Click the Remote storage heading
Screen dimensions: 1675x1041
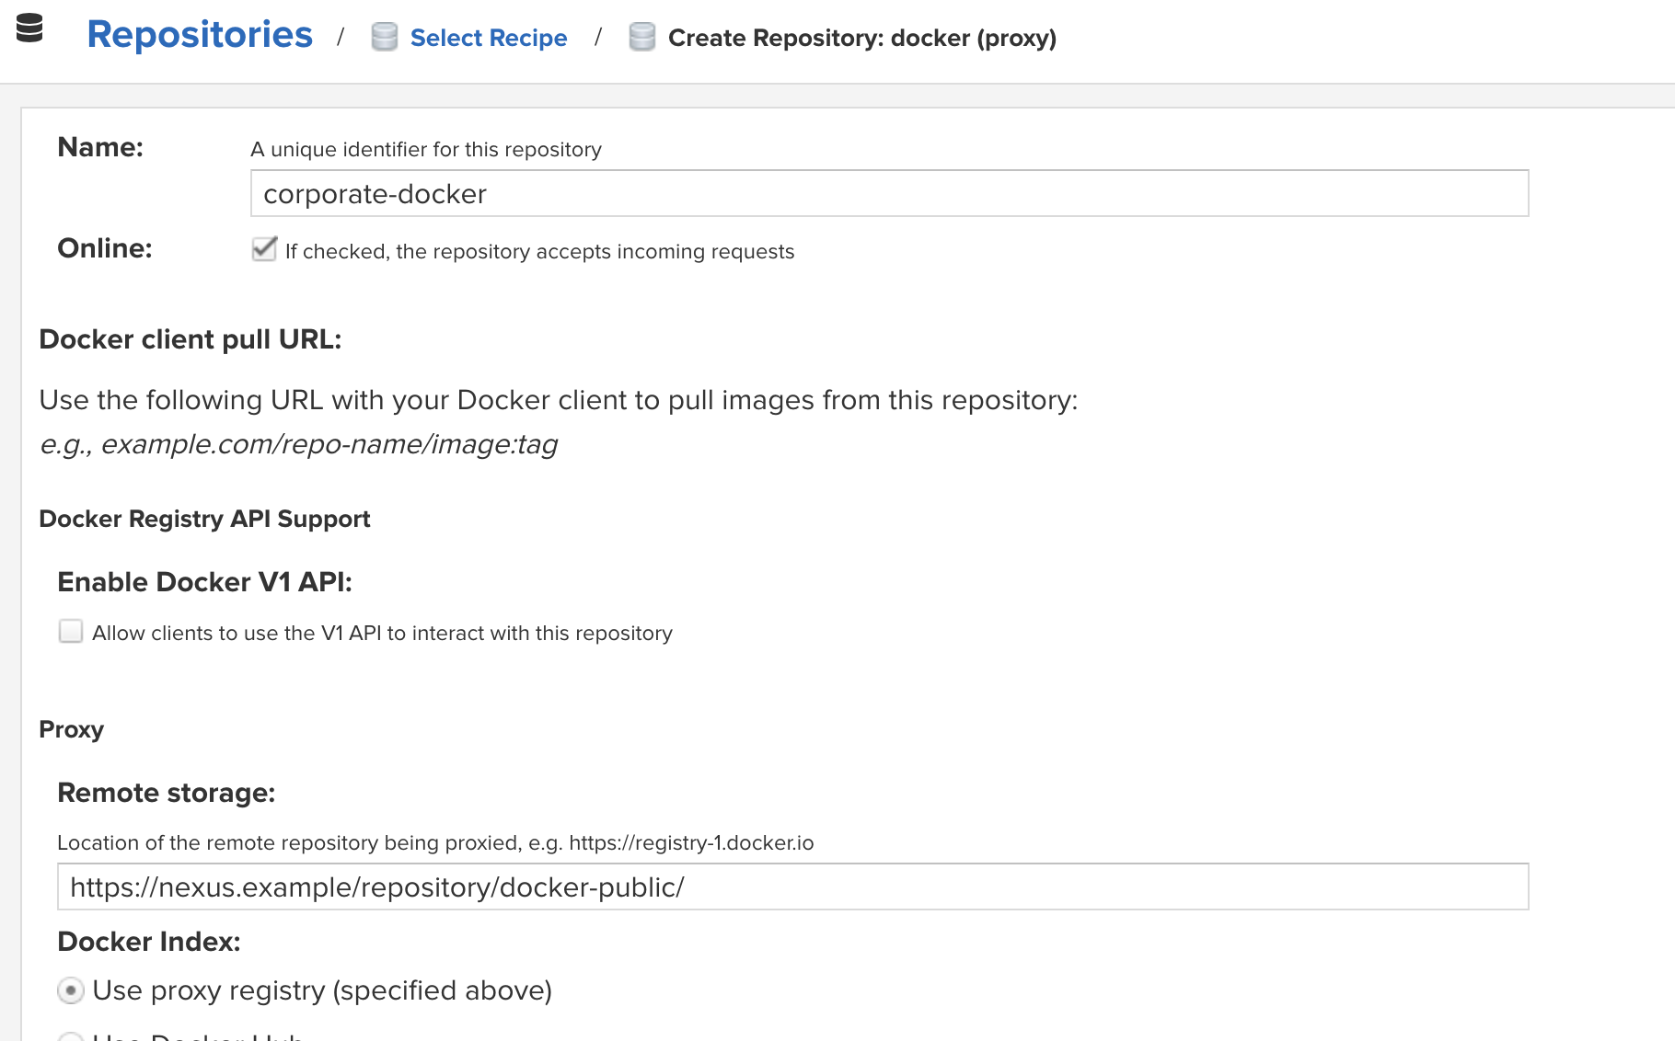tap(166, 792)
